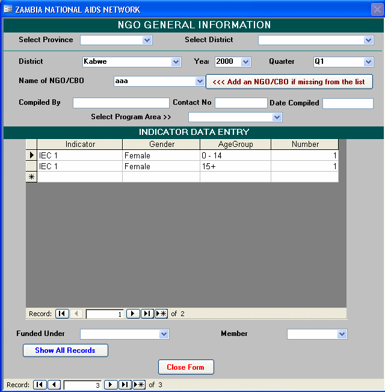Expand the District dropdown showing Kabwe
The image size is (385, 392).
[176, 62]
